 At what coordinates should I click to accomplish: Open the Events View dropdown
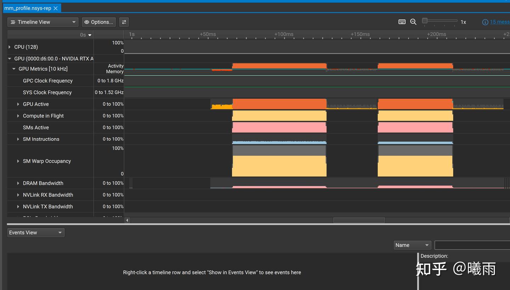36,232
